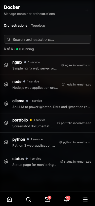The image size is (95, 206).
Task: Click the green running indicator dot
Action: [x=17, y=49]
